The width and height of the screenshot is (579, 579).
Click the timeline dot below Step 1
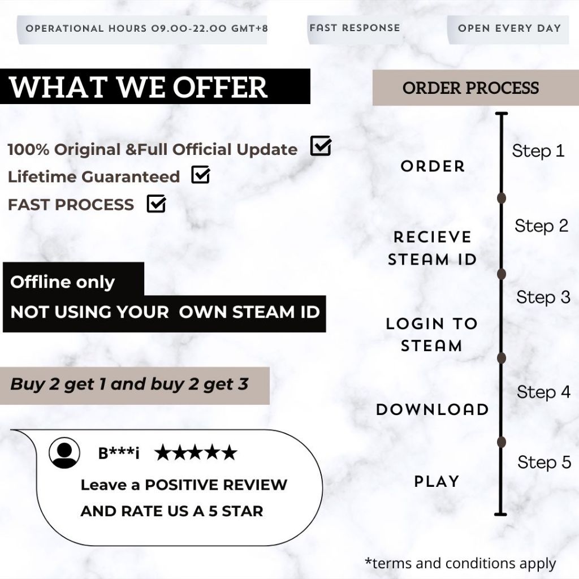pyautogui.click(x=501, y=198)
